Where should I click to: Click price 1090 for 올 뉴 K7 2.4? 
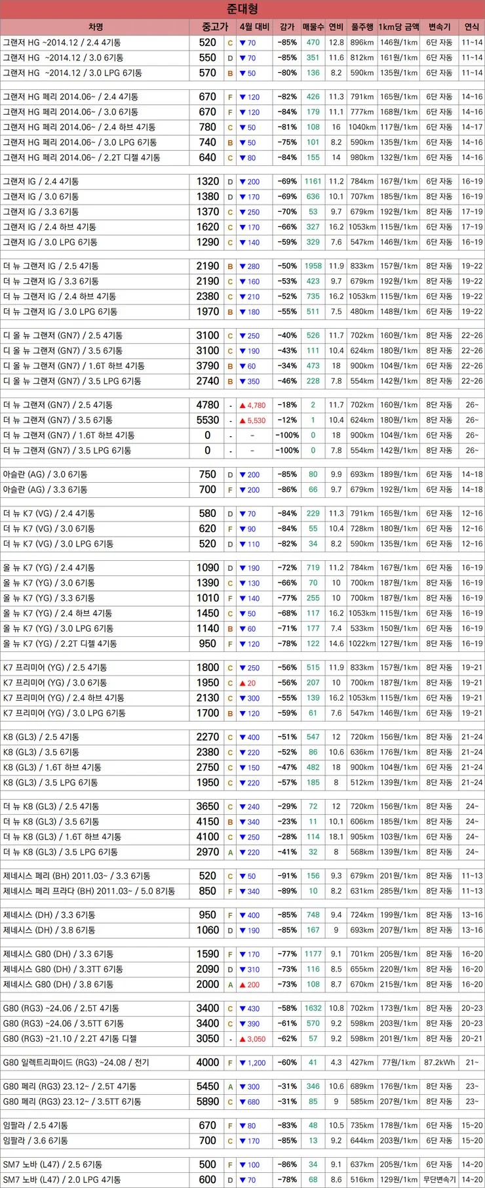coord(208,567)
